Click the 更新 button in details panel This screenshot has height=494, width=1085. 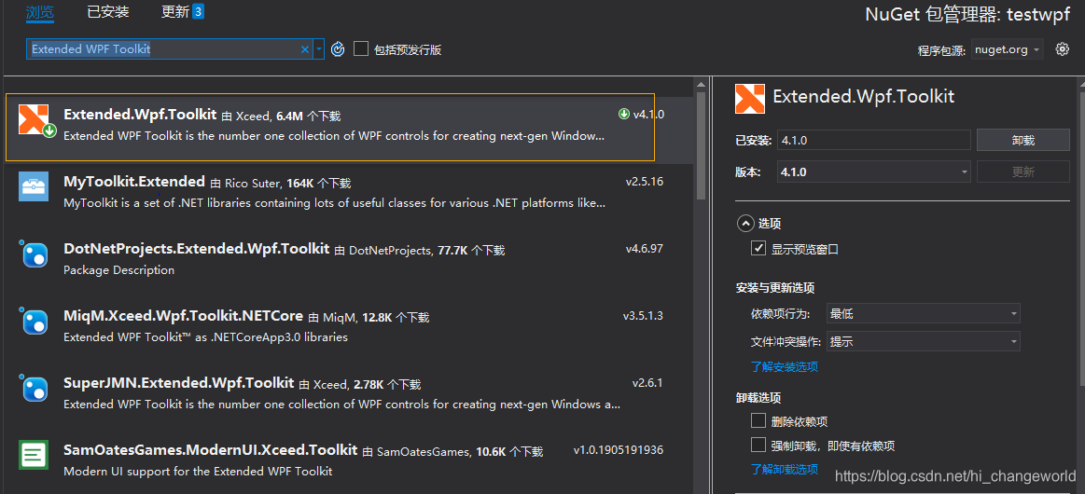[1023, 172]
